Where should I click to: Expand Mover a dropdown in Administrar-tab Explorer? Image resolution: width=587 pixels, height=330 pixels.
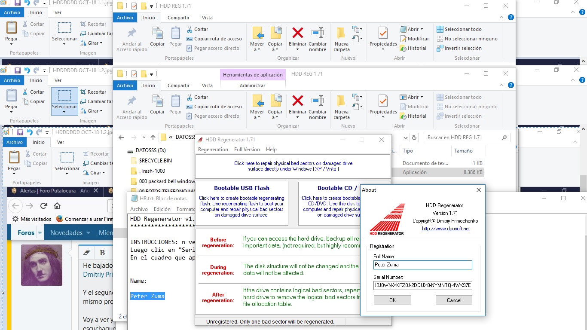257,117
